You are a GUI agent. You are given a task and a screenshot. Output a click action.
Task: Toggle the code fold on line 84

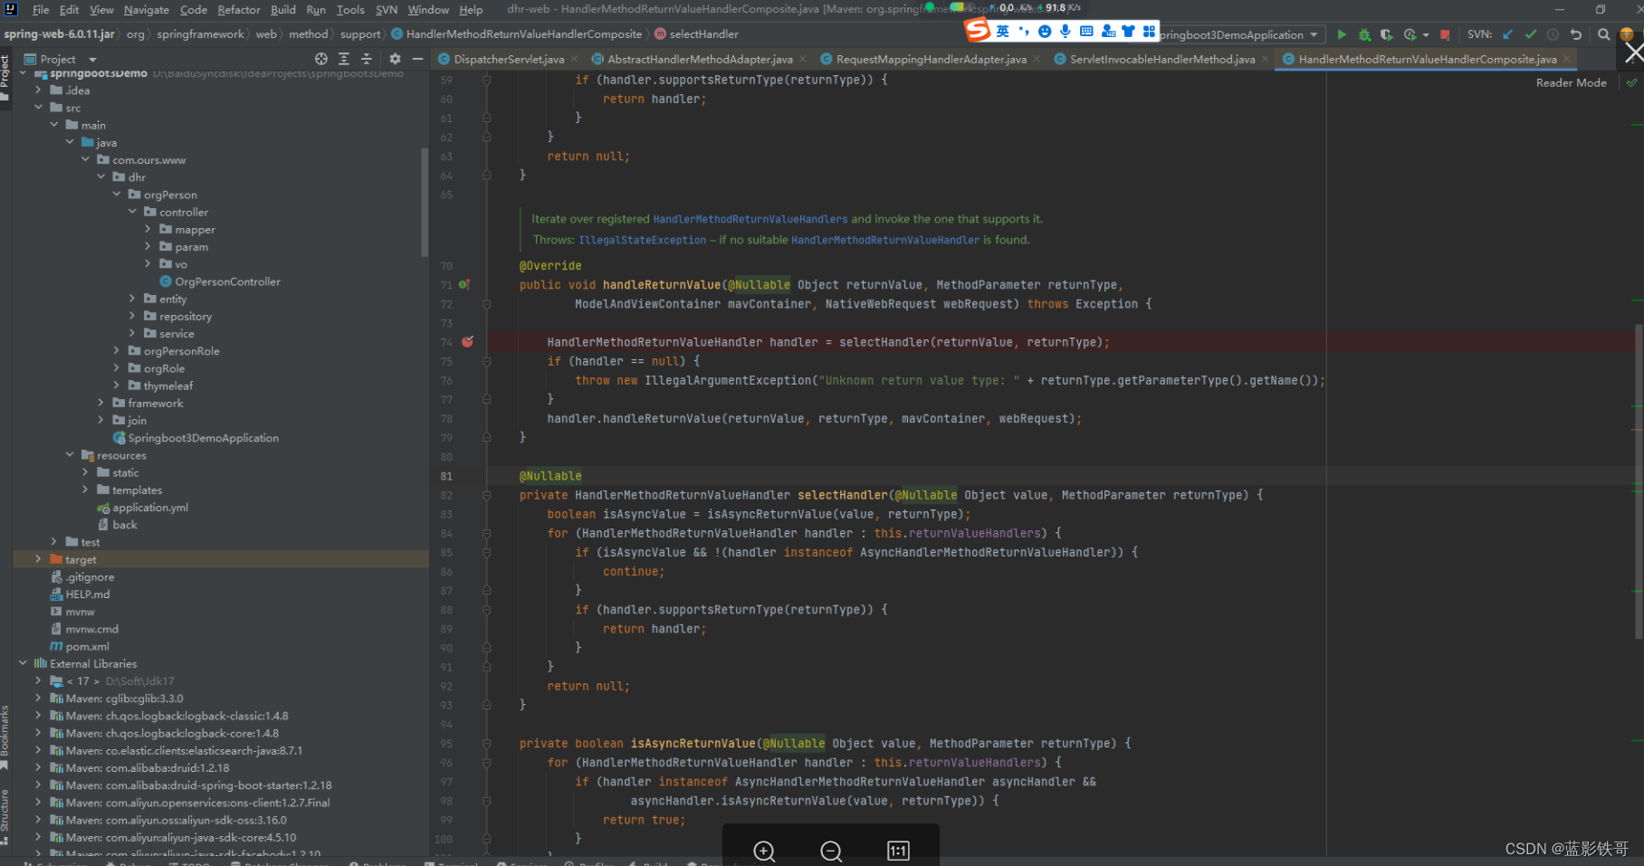tap(487, 533)
